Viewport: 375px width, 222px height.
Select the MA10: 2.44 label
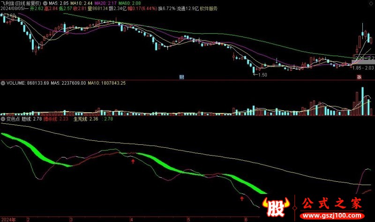pos(81,3)
